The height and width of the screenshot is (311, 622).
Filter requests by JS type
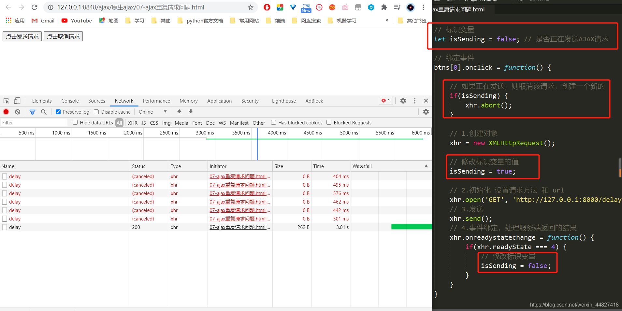click(x=144, y=123)
